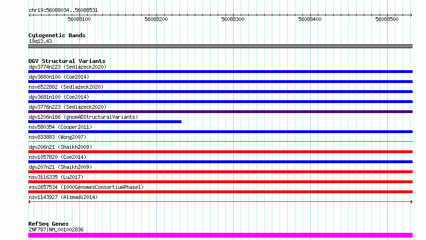Select the blue bar under nsv1057820
The height and width of the screenshot is (240, 426).
[220, 162]
